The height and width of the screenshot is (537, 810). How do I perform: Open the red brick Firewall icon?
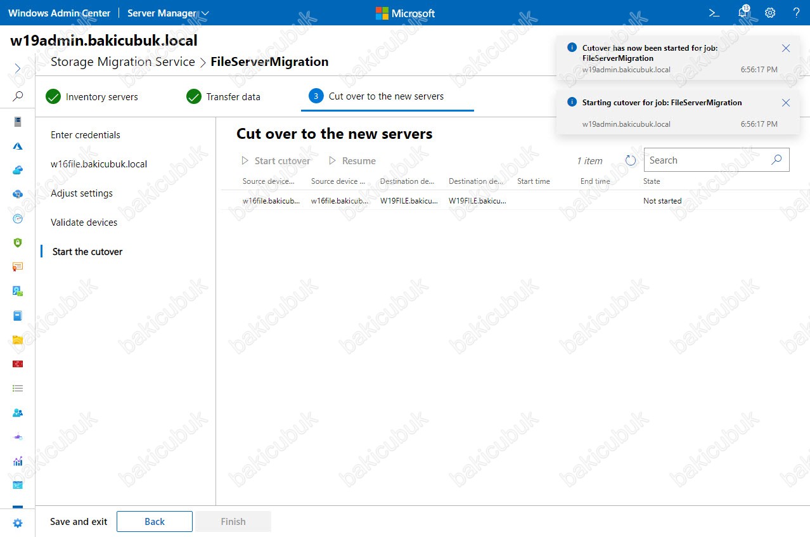pyautogui.click(x=18, y=364)
